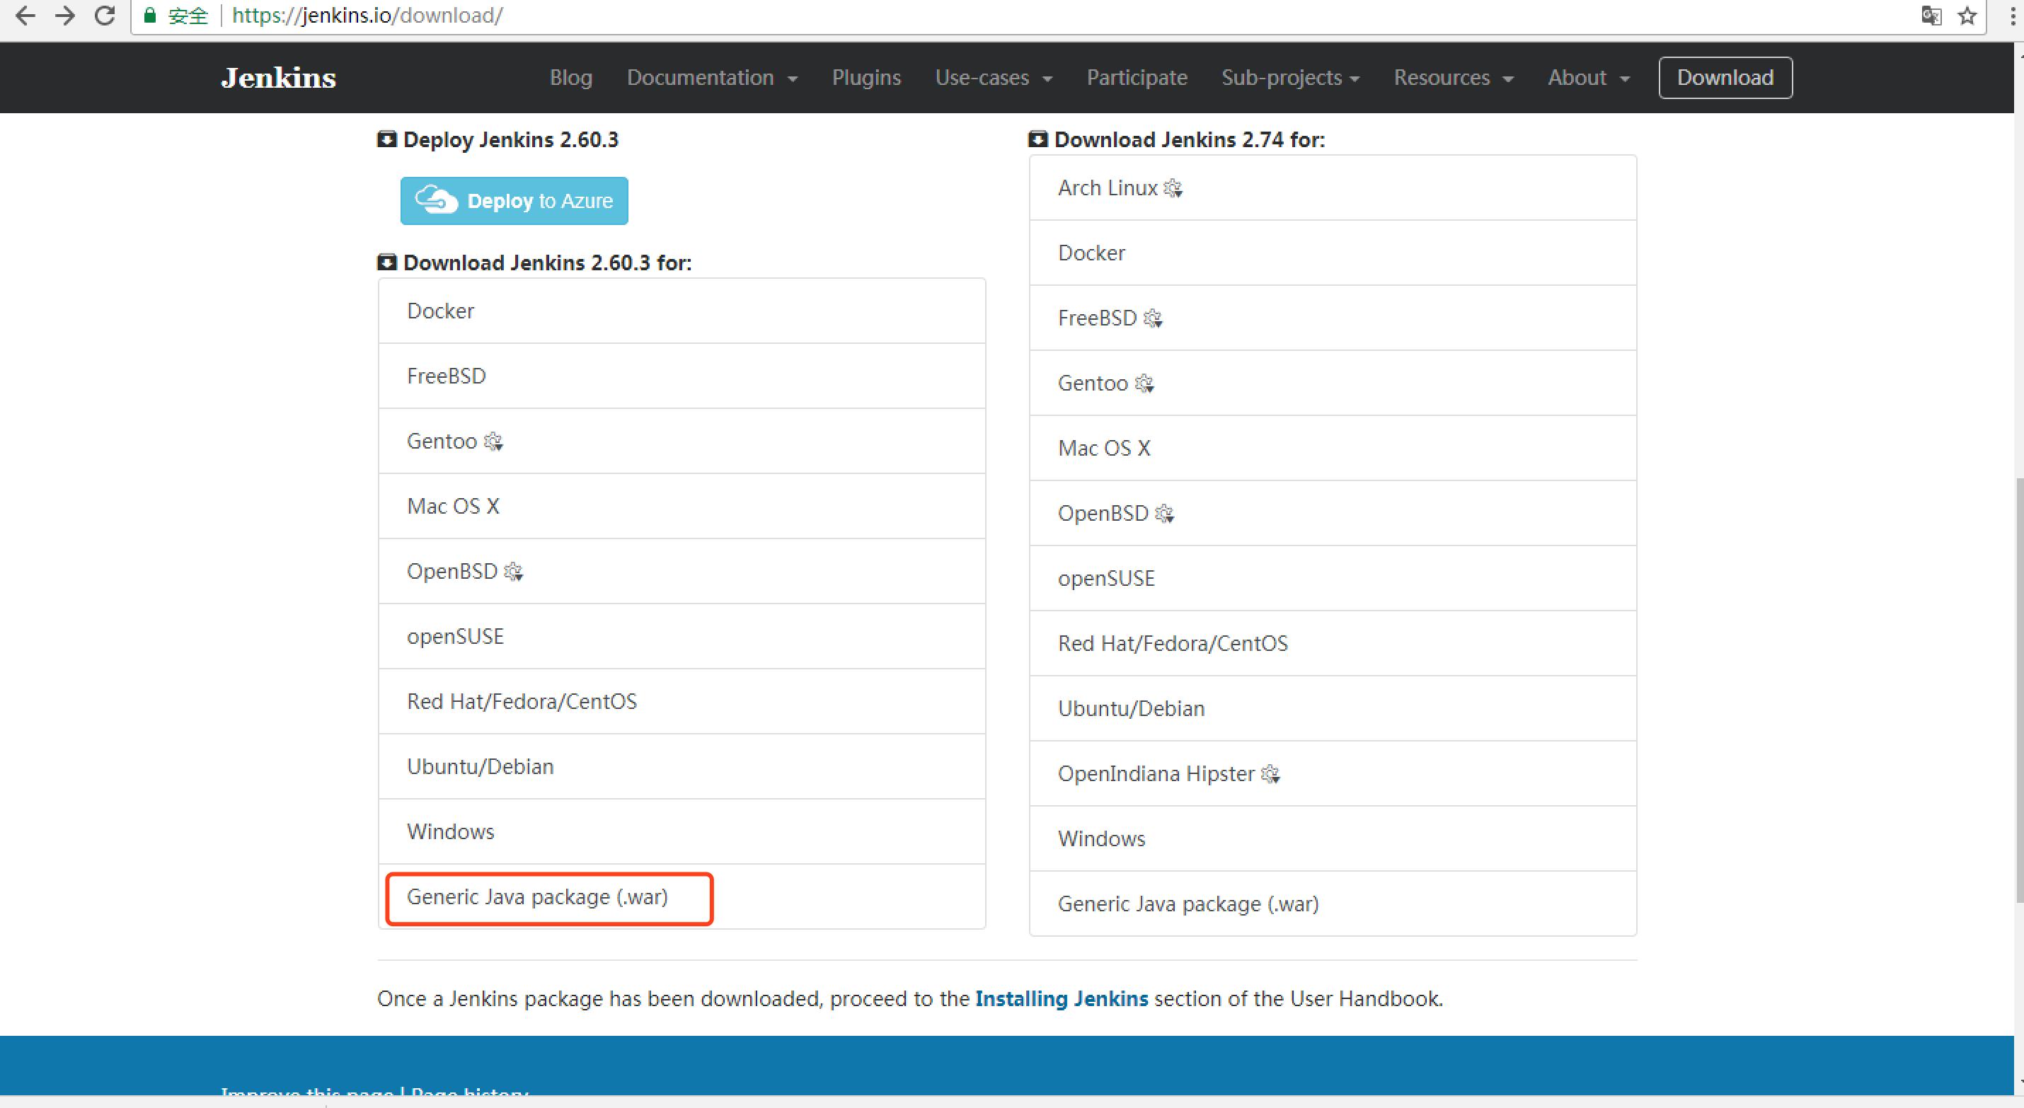Reload the page with refresh icon
Image resolution: width=2024 pixels, height=1108 pixels.
[x=105, y=16]
